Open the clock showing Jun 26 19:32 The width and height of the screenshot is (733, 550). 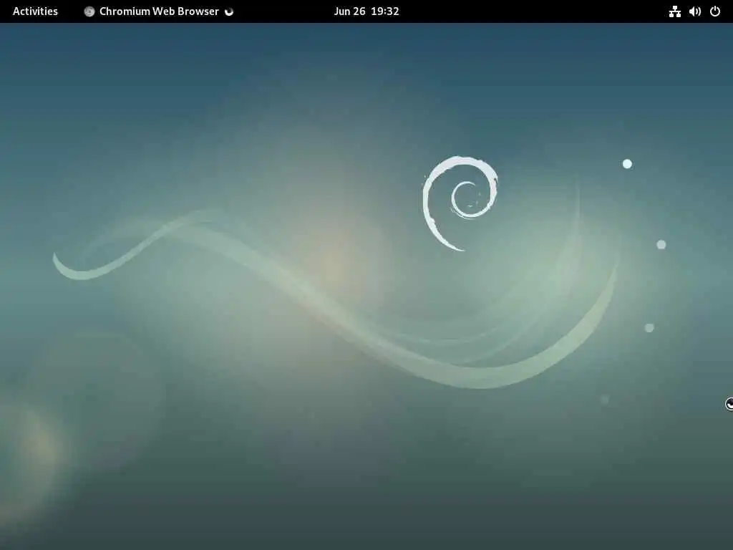pyautogui.click(x=366, y=11)
